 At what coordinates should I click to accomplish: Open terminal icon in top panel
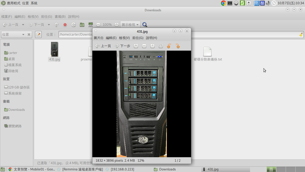click(x=230, y=3)
